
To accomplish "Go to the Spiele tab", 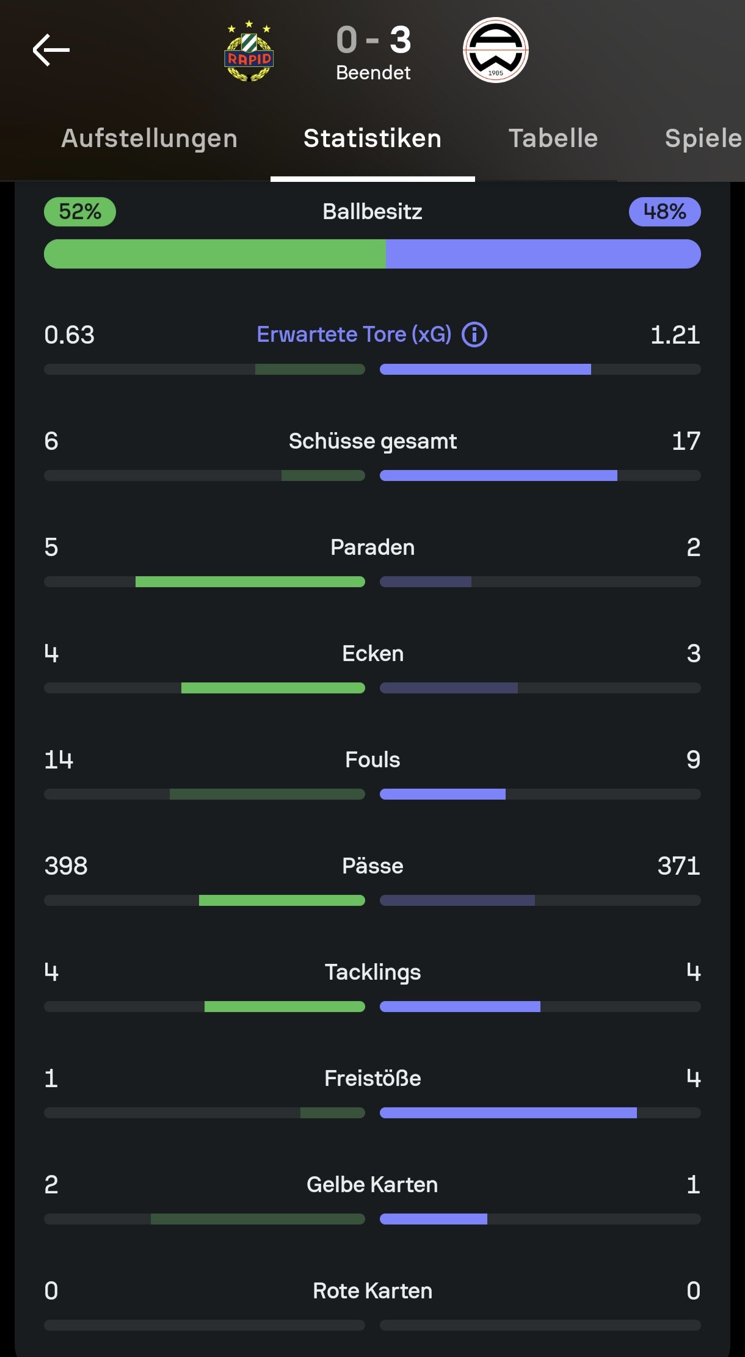I will (x=703, y=139).
